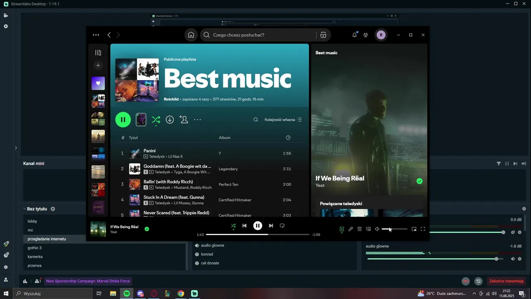531x299 pixels.
Task: Select the track Panini
Action: point(149,151)
